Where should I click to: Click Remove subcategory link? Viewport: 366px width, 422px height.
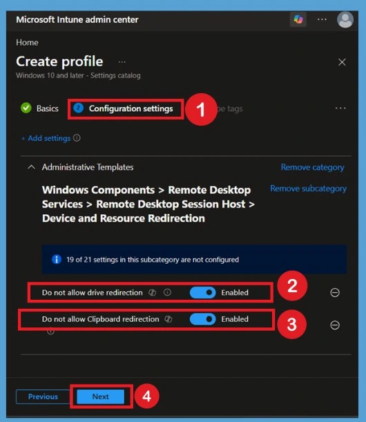tap(309, 189)
